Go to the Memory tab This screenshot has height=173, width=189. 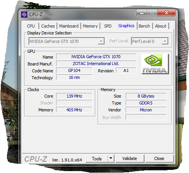pyautogui.click(x=90, y=26)
